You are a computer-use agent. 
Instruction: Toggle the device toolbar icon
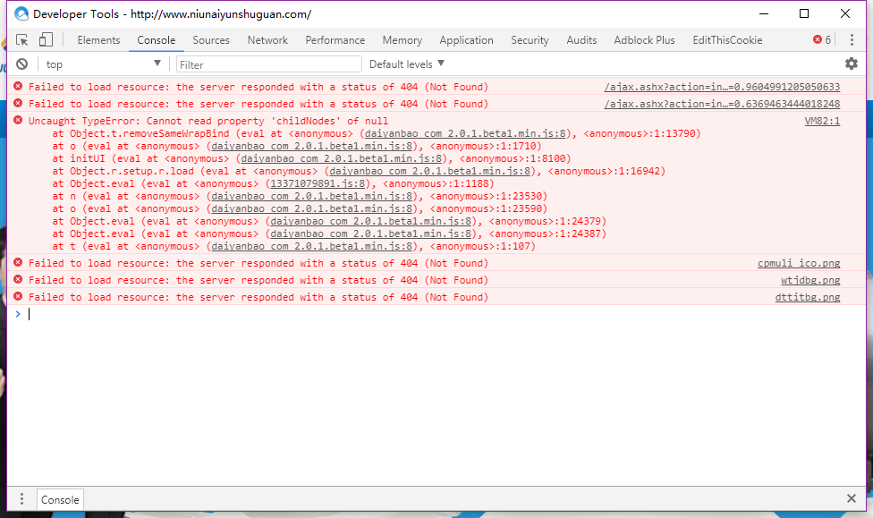[x=46, y=40]
